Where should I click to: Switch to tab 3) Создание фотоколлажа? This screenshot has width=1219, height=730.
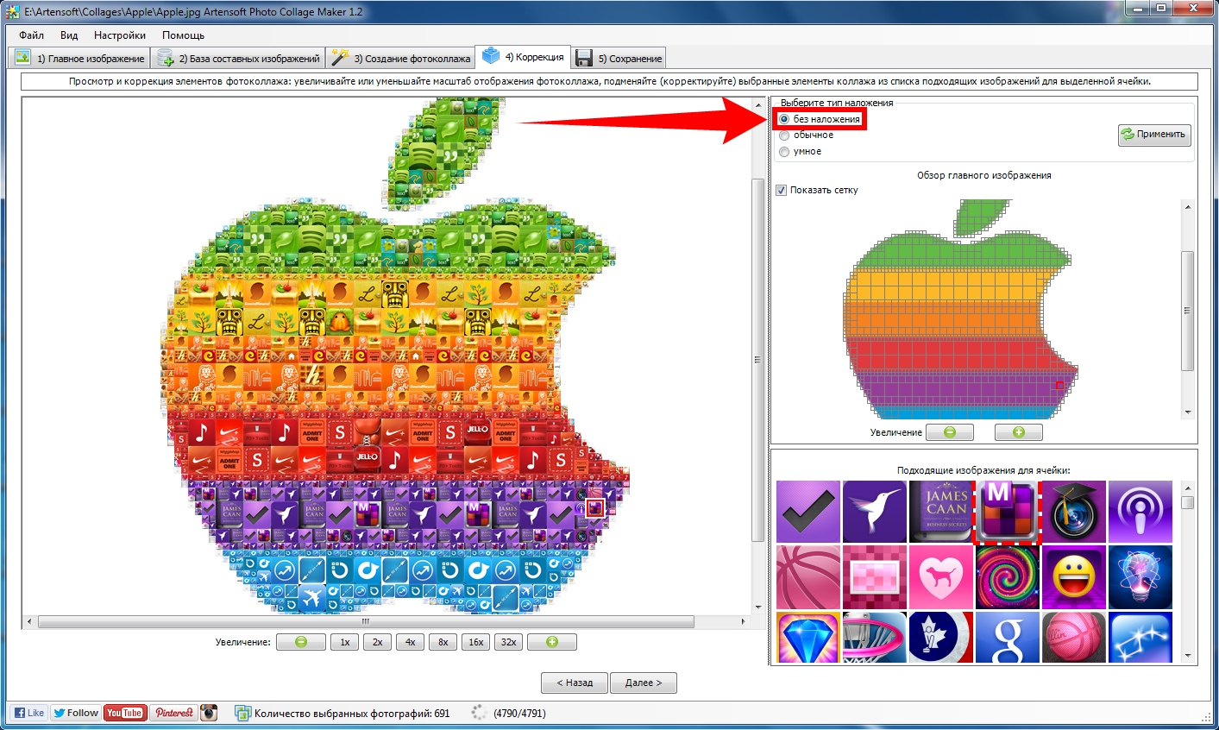pyautogui.click(x=401, y=58)
